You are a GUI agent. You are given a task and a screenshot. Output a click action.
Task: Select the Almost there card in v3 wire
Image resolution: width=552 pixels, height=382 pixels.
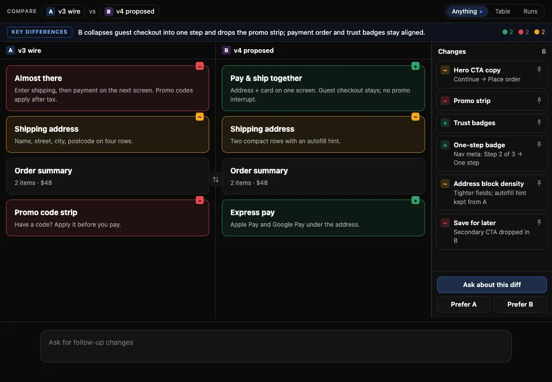pyautogui.click(x=107, y=88)
